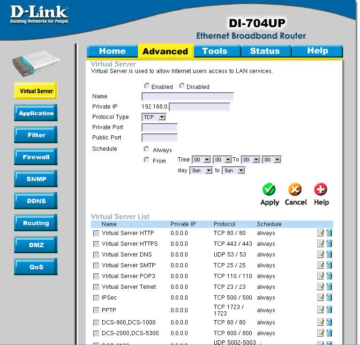Switch to the Tools tab
This screenshot has width=360, height=345.
tap(217, 51)
